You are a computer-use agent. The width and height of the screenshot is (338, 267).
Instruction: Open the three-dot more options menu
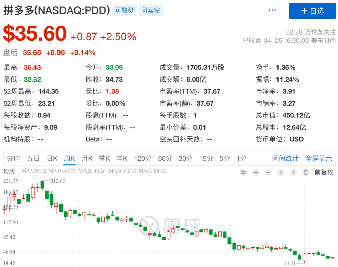[272, 10]
